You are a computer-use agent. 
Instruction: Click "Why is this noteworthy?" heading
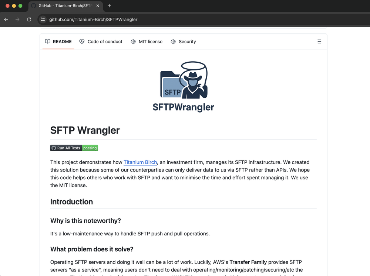coord(85,221)
